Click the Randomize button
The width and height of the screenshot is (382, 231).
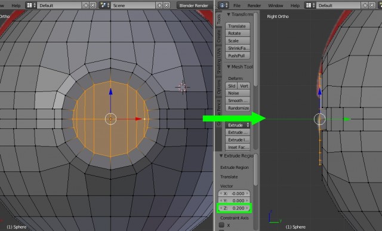click(x=238, y=107)
